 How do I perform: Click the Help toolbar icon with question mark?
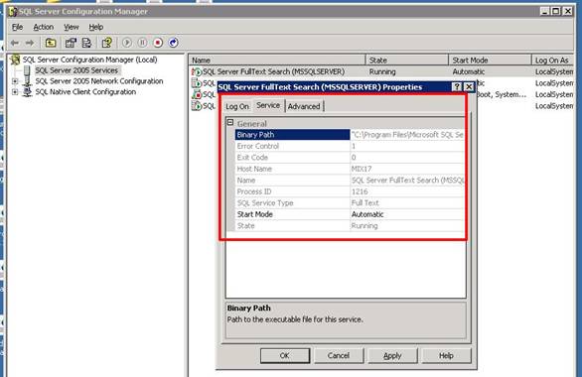[107, 43]
